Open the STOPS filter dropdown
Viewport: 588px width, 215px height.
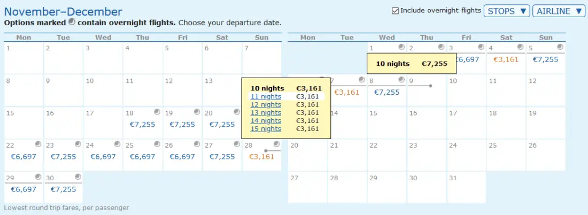[506, 11]
